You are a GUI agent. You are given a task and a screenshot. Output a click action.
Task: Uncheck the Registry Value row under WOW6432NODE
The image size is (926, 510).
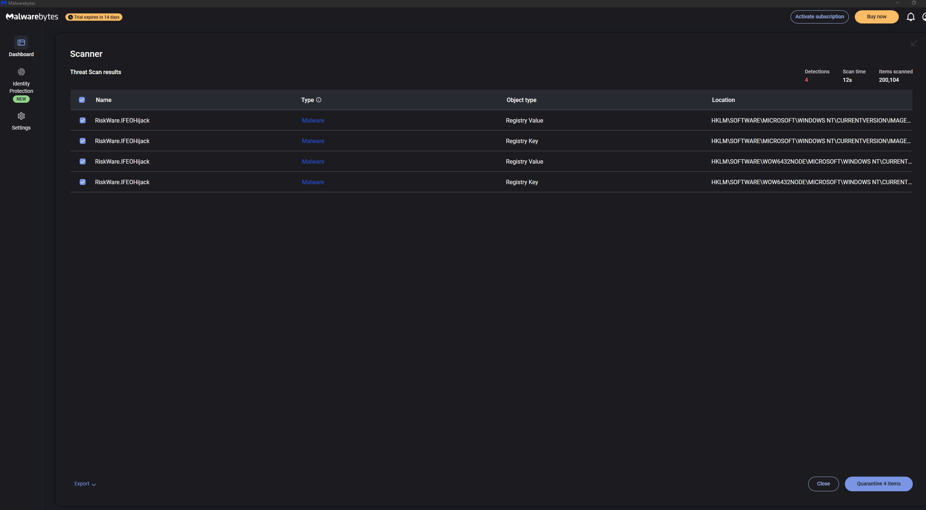(83, 161)
